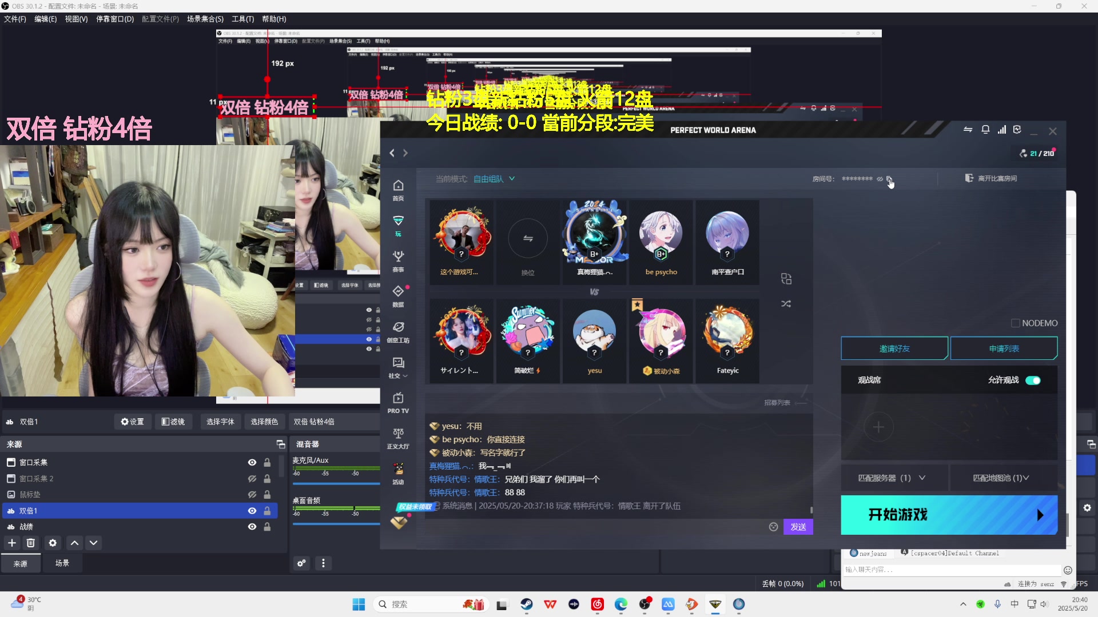Hide the 双倍1 source with eye icon
Image resolution: width=1098 pixels, height=617 pixels.
(252, 511)
